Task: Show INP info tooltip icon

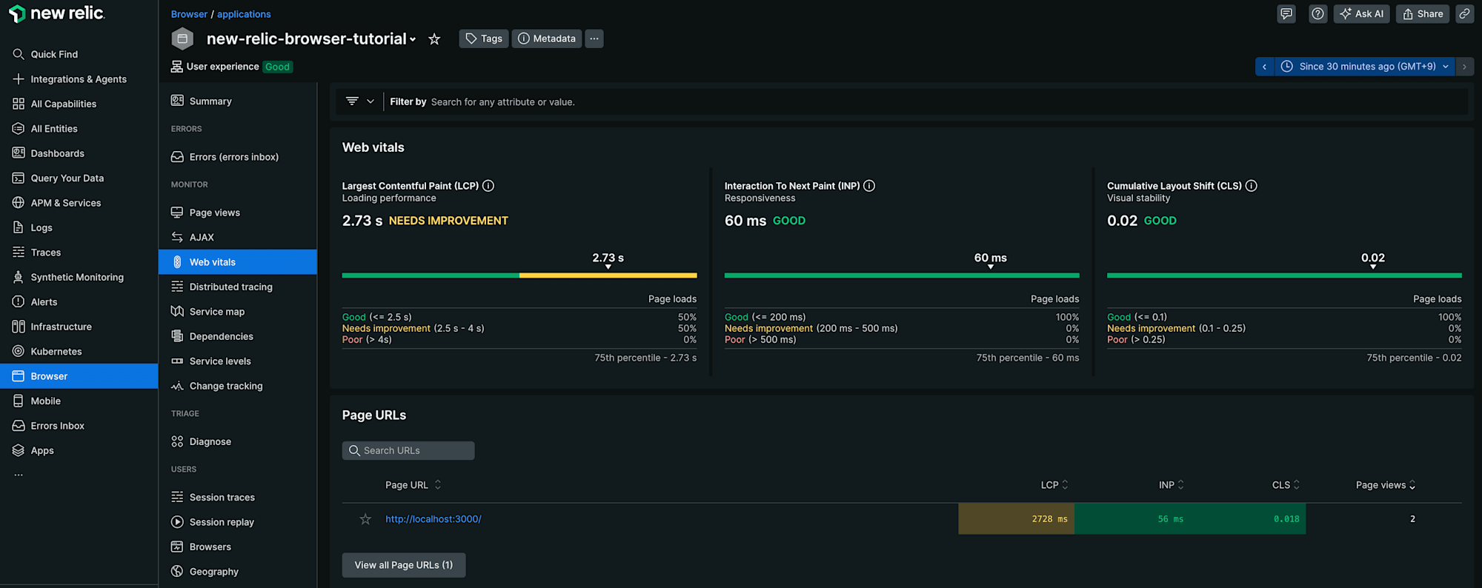Action: (x=869, y=186)
